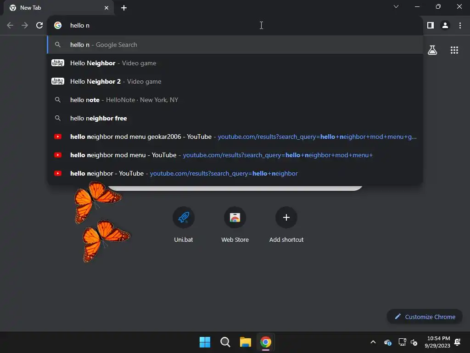Choose 'Hello Neighbor 2' video game suggestion
The image size is (470, 353).
click(x=235, y=81)
